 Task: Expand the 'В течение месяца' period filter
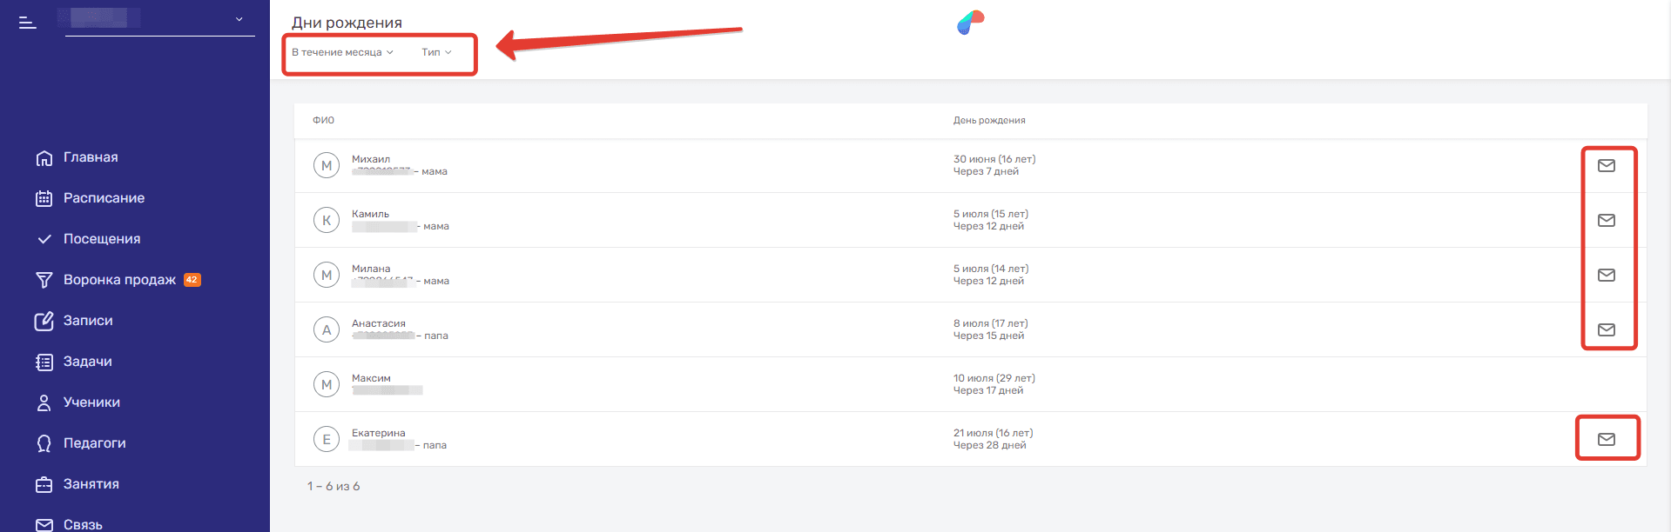pos(342,52)
